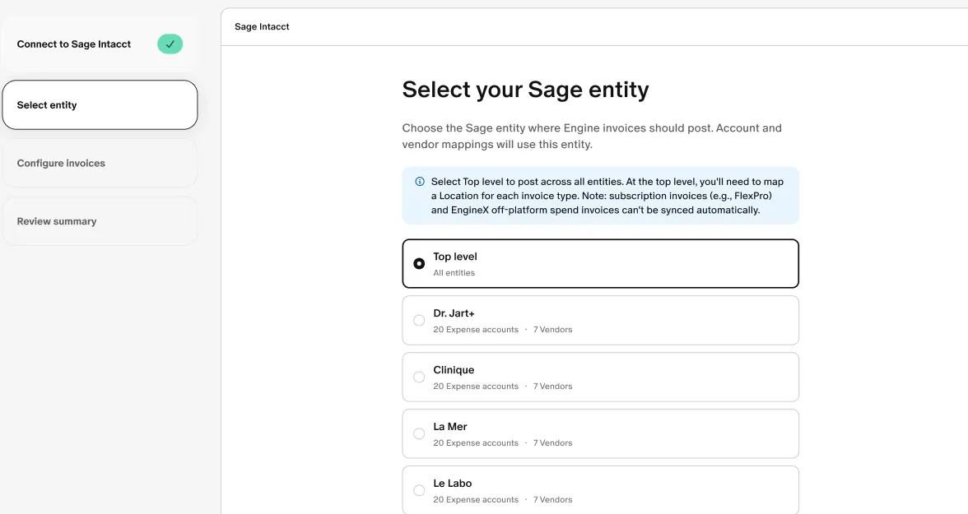Click 20 Expense accounts under Clinique
This screenshot has height=514, width=968.
[x=476, y=387]
